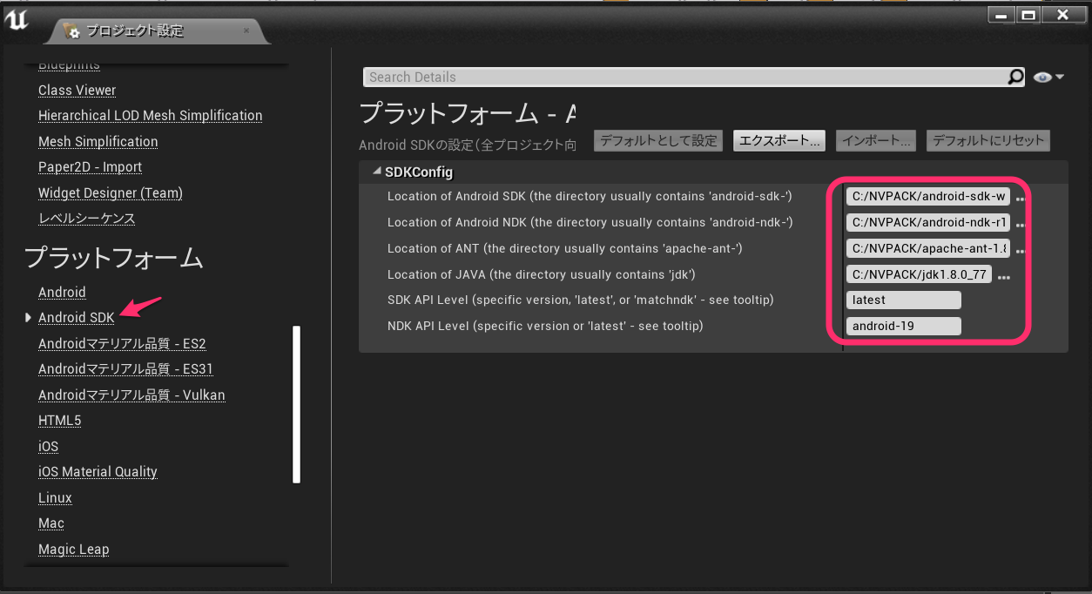This screenshot has width=1092, height=594.
Task: Select Androidマテリアル品質 - Vulkan settings
Action: (x=131, y=395)
